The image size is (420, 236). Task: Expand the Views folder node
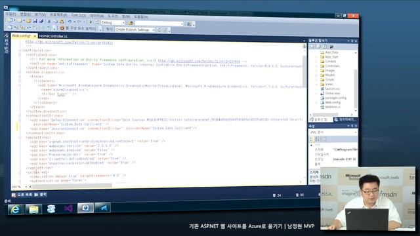(x=316, y=85)
